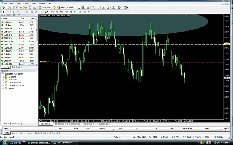Open the Periods clock icon
This screenshot has height=145, width=233.
pyautogui.click(x=119, y=7)
